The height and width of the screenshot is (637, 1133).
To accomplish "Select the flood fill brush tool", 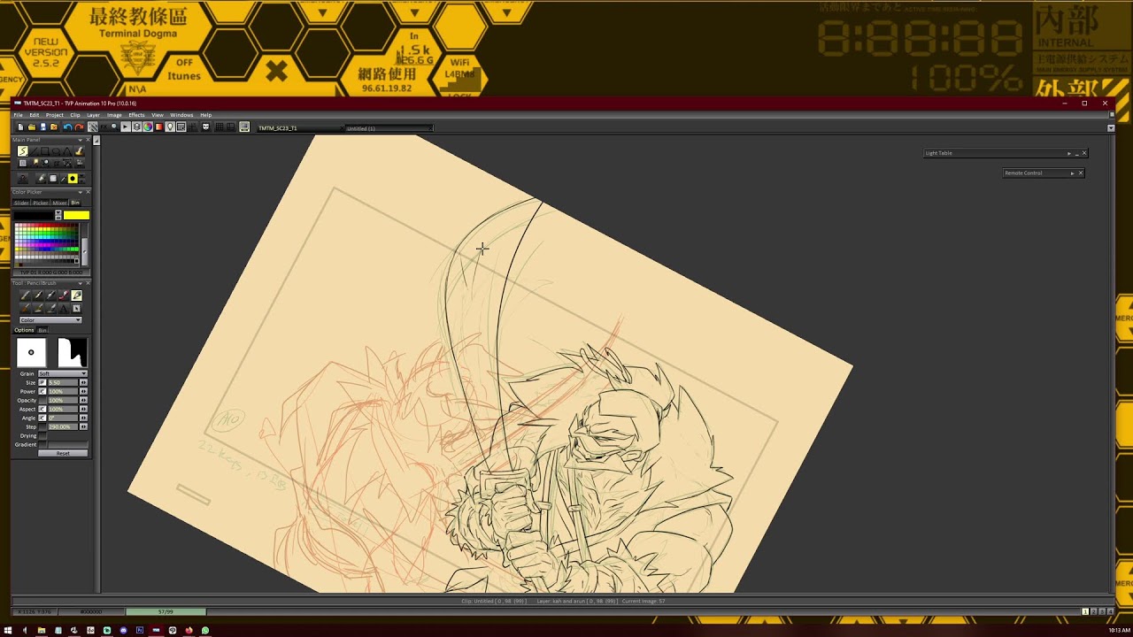I will [79, 151].
